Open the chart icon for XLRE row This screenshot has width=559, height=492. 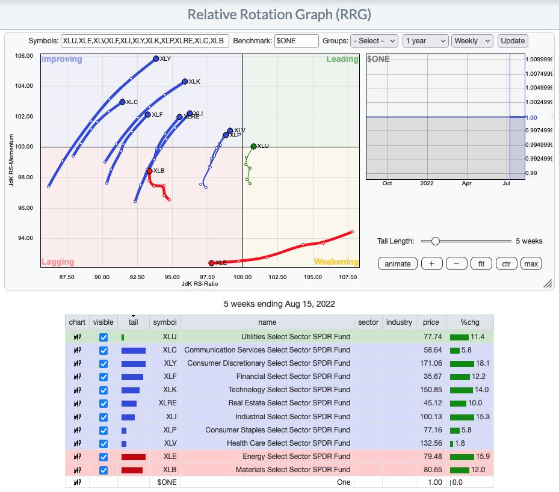coord(77,404)
